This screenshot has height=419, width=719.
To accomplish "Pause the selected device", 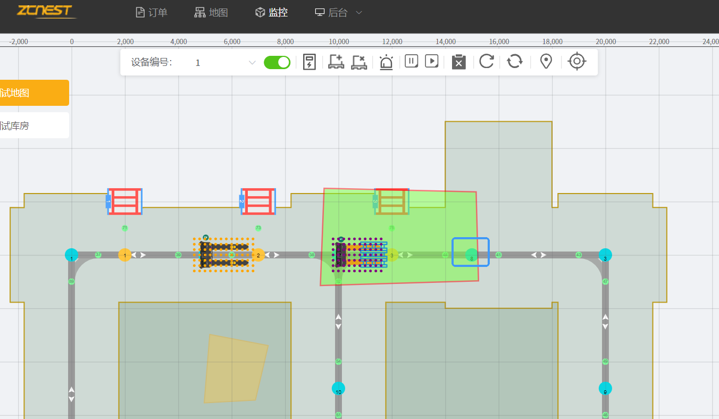I will [x=411, y=61].
